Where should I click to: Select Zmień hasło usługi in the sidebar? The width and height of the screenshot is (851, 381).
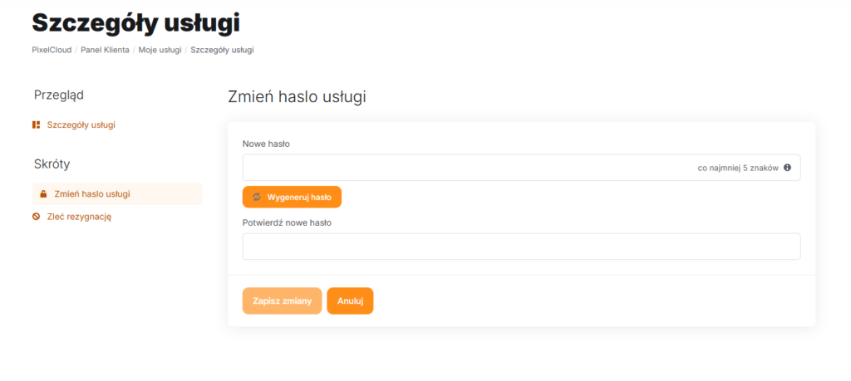click(91, 194)
